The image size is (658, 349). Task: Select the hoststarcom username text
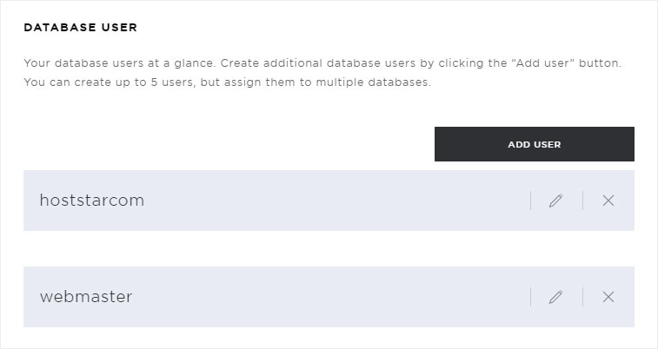(92, 201)
